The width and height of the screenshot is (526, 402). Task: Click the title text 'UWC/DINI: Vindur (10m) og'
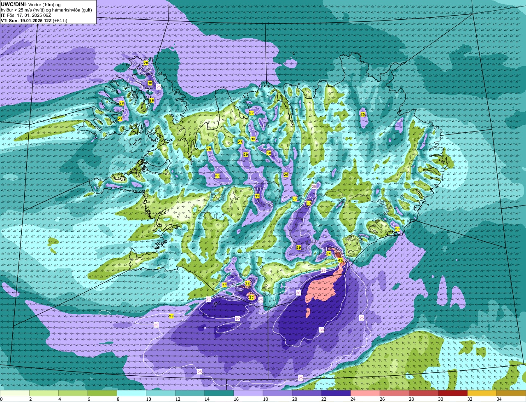[x=31, y=4]
